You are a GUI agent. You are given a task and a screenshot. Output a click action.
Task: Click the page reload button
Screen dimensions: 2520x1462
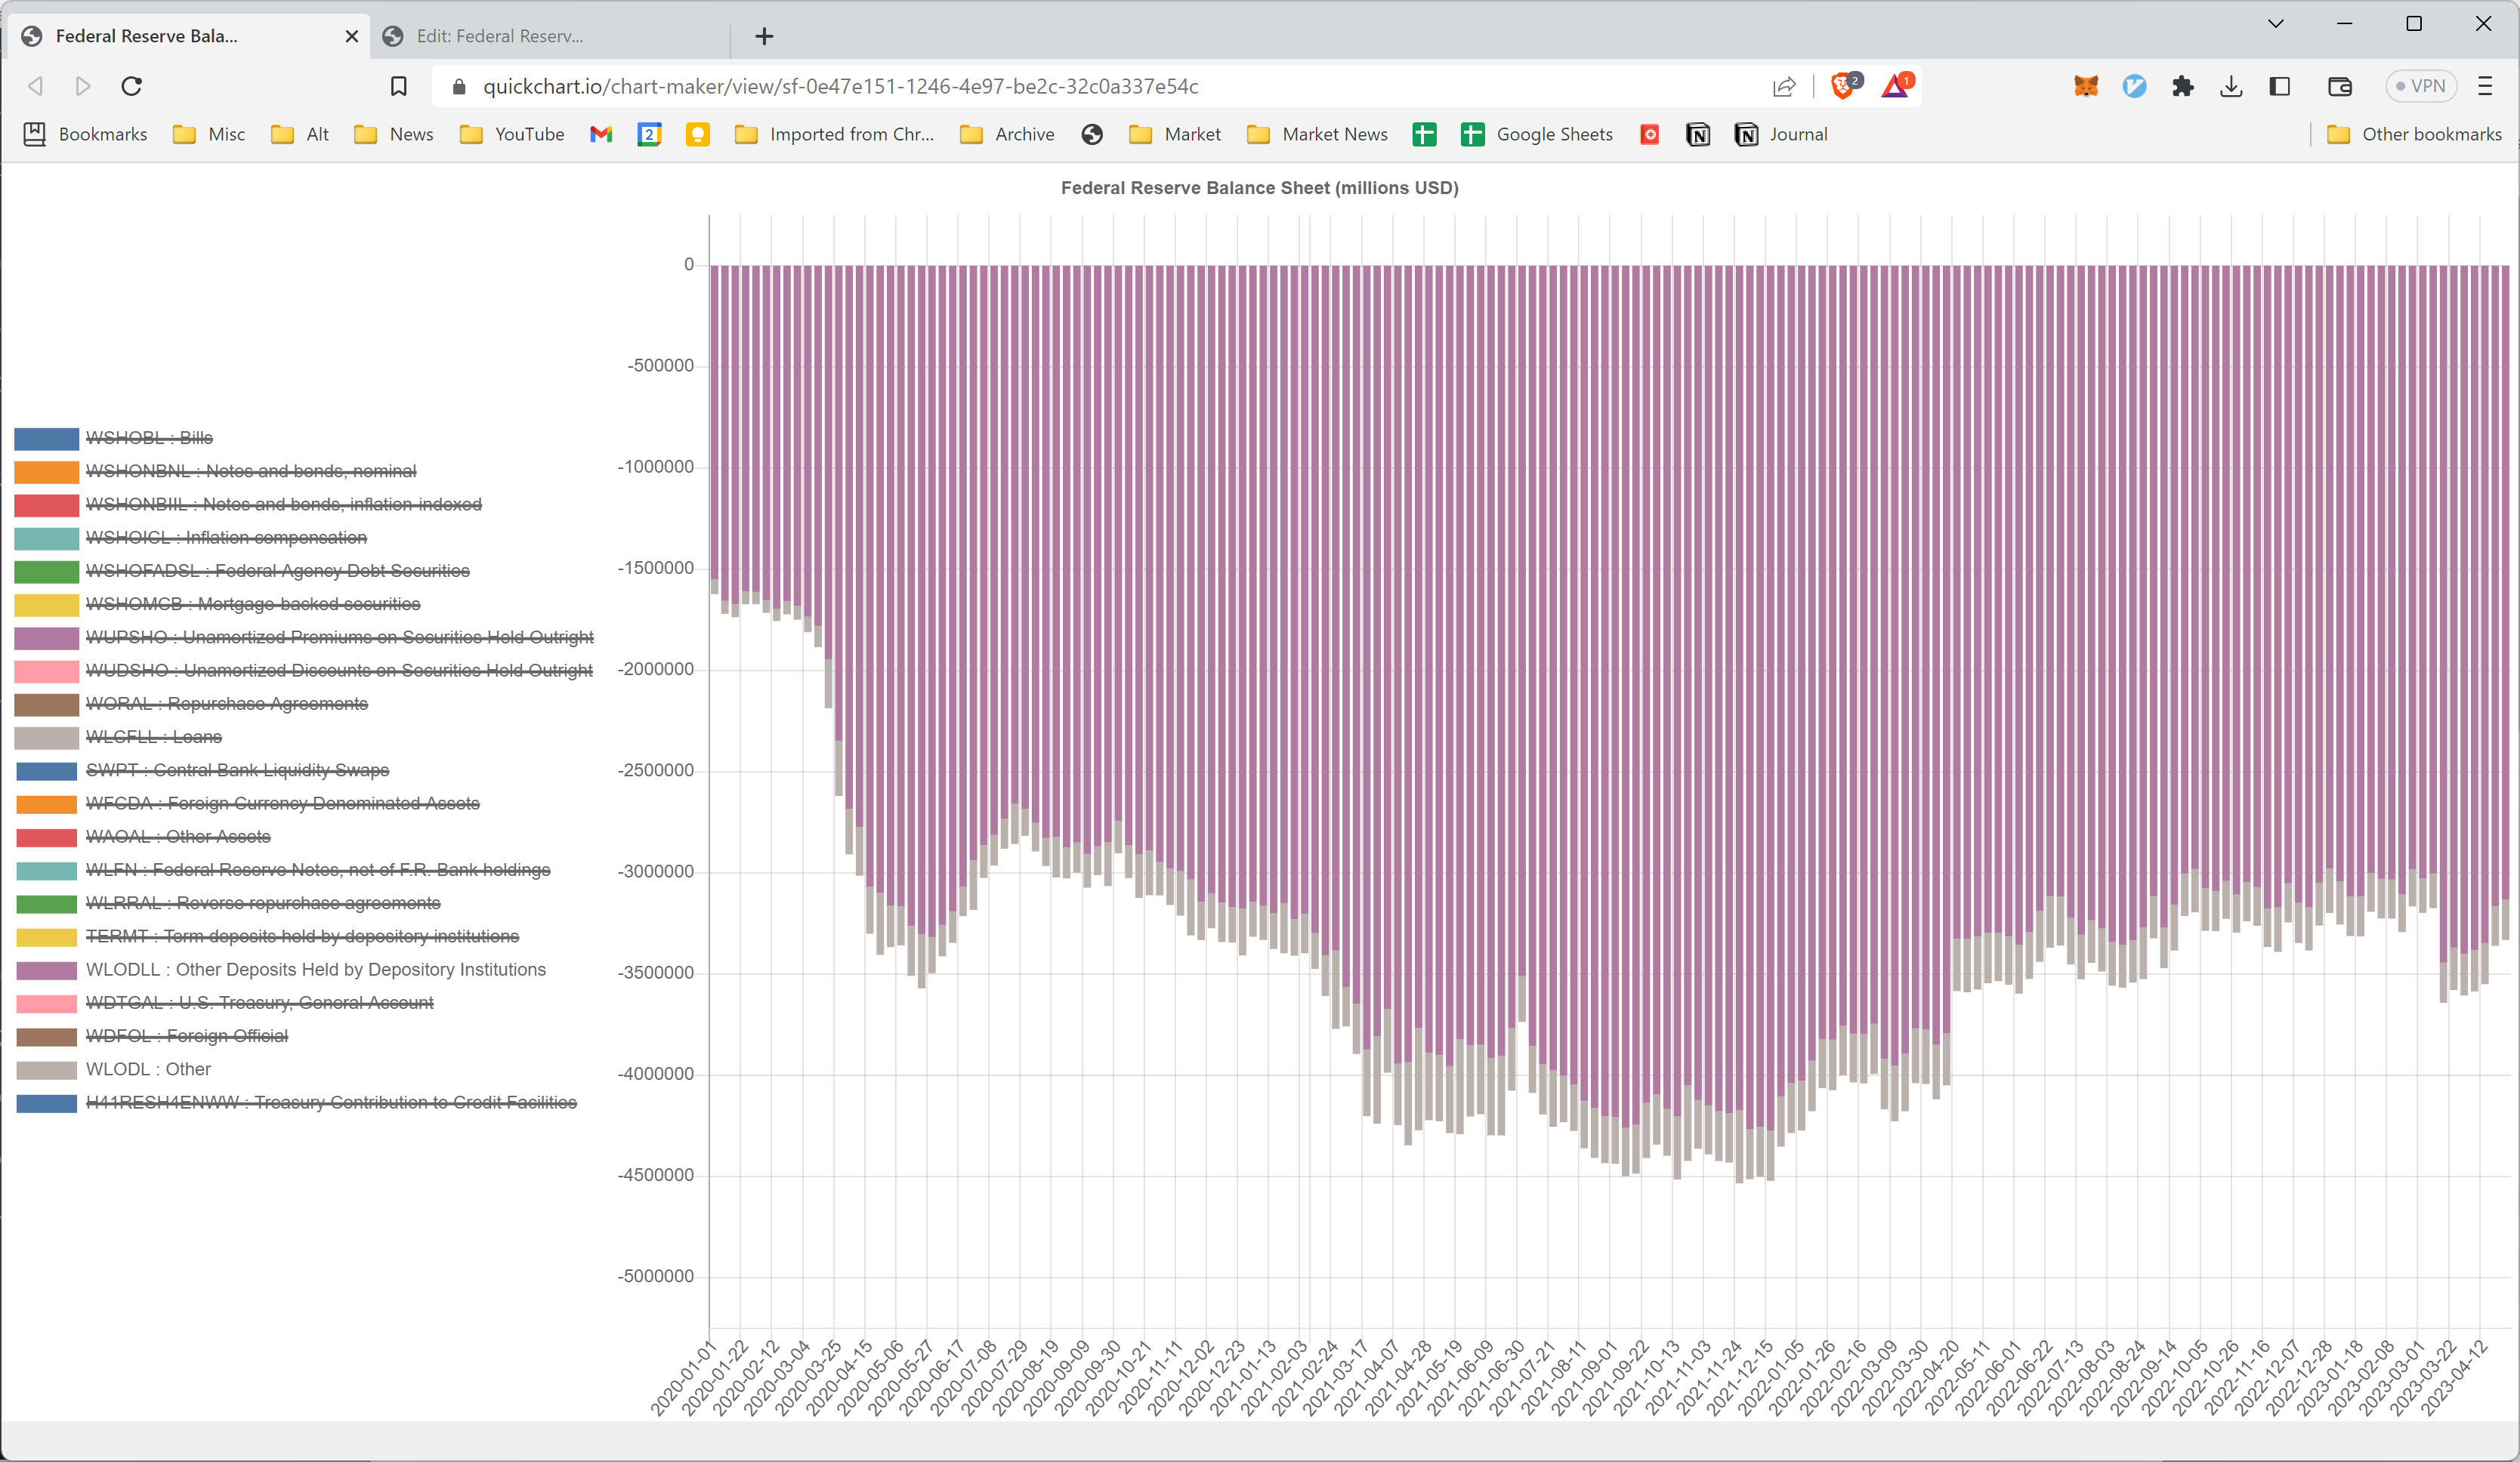tap(131, 86)
